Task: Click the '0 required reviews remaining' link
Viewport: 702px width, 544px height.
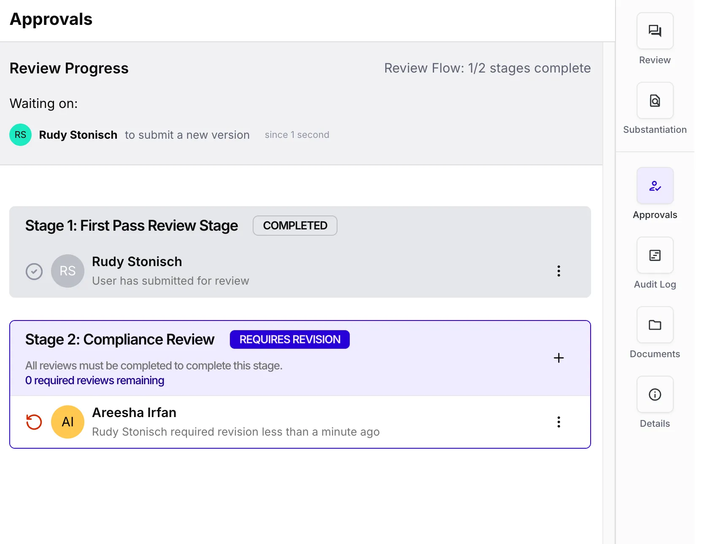Action: (x=94, y=380)
